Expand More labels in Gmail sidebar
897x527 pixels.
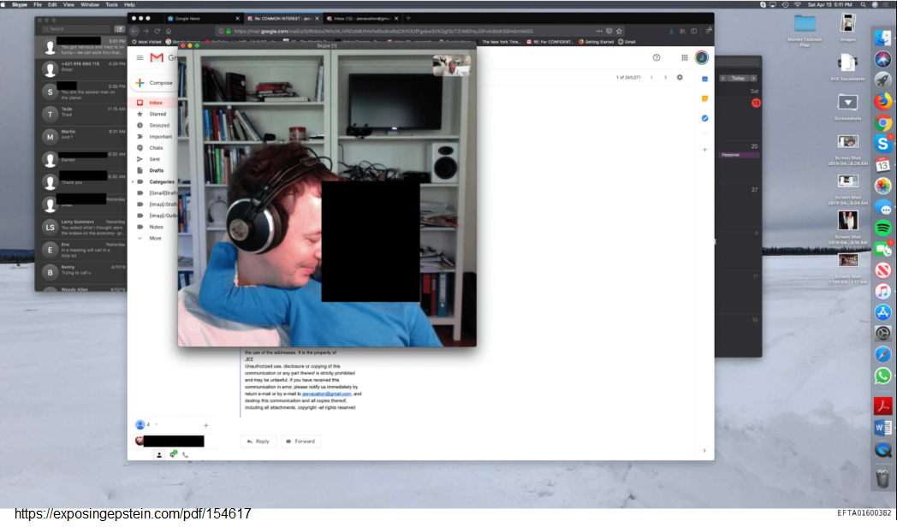[x=155, y=239]
